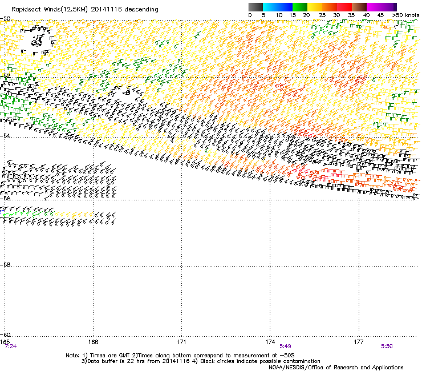Click the '35' legend scale label
The height and width of the screenshot is (371, 422).
(351, 15)
